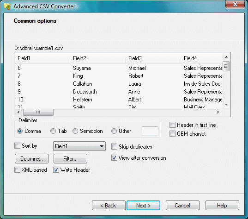Screen dimensions: 248x219
Task: Click the preview scroll up arrow
Action: (x=226, y=57)
